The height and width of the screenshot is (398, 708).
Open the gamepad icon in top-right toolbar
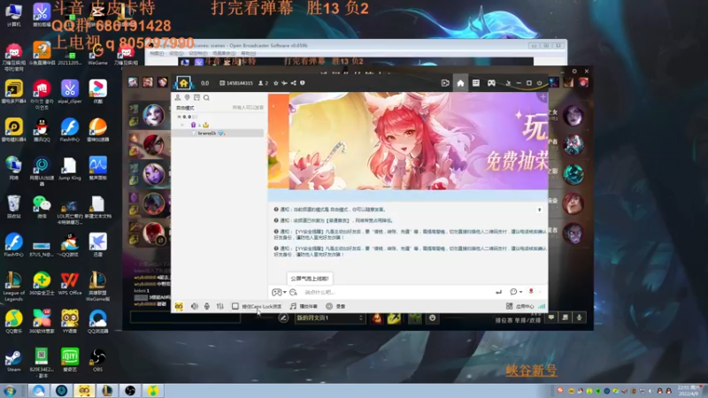point(491,83)
